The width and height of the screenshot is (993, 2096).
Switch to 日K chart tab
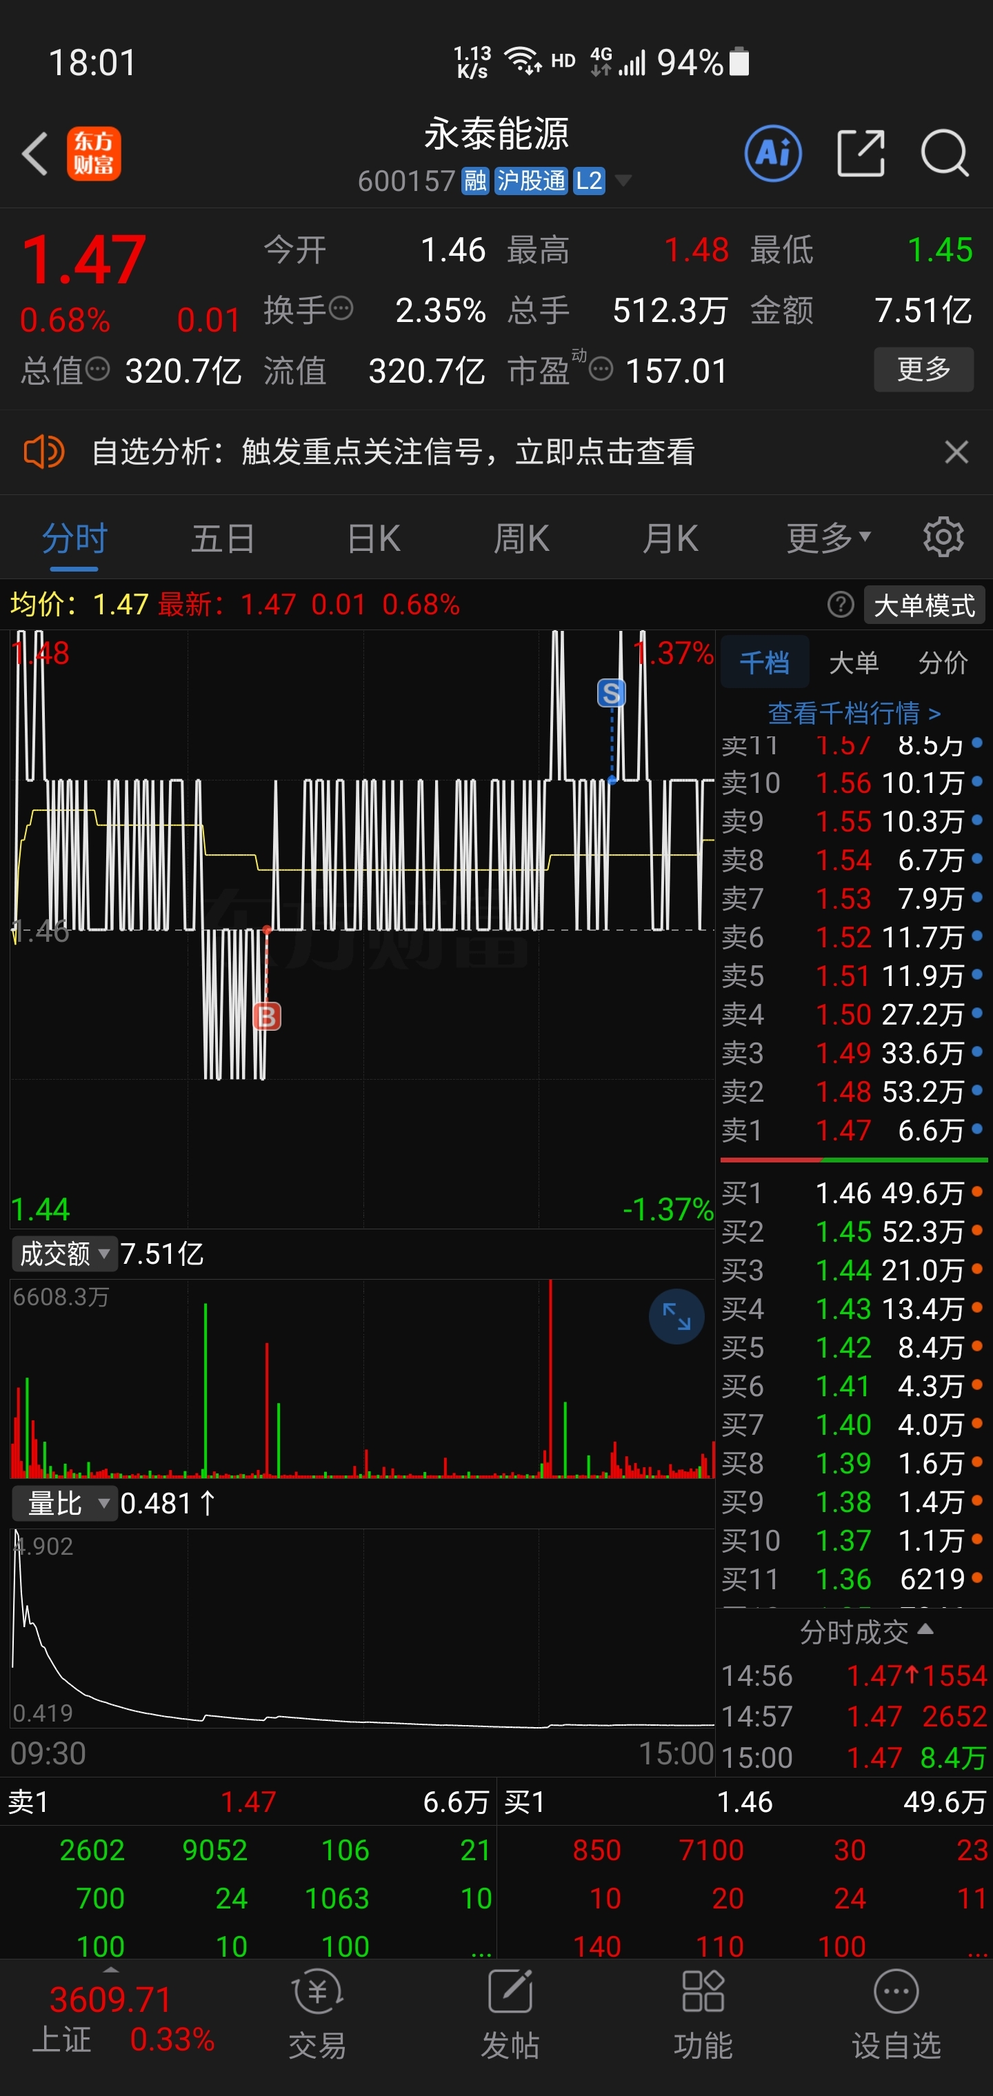[x=374, y=538]
